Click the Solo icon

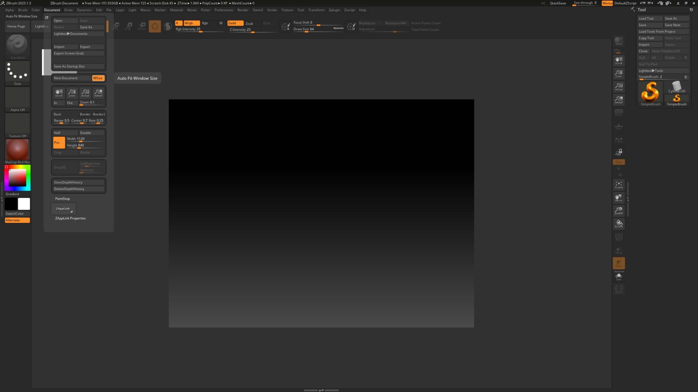coord(619,277)
